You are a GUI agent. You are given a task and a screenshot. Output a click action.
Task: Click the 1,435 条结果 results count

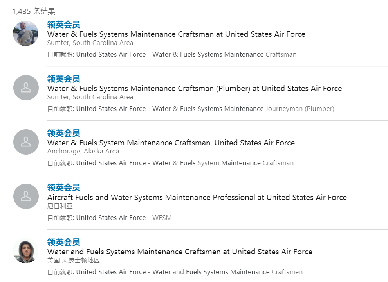click(34, 11)
